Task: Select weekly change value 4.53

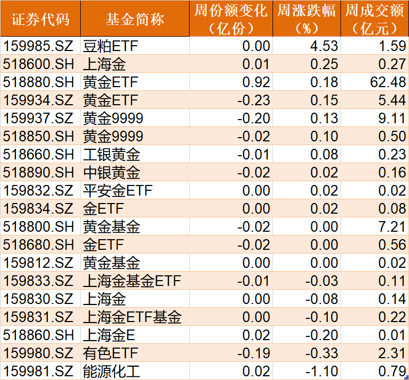Action: click(324, 46)
